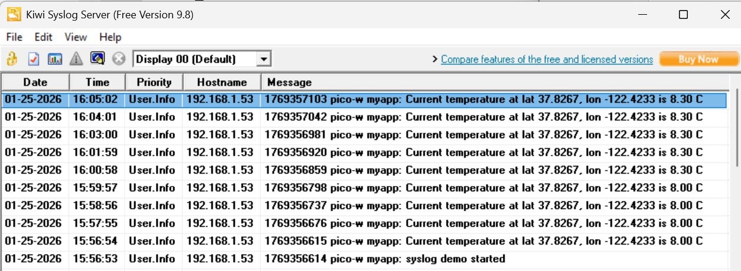The height and width of the screenshot is (271, 741).
Task: Click the Buy Now button
Action: (x=699, y=59)
